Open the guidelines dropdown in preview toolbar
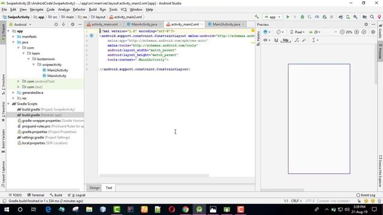383x215 pixels. [x=315, y=40]
